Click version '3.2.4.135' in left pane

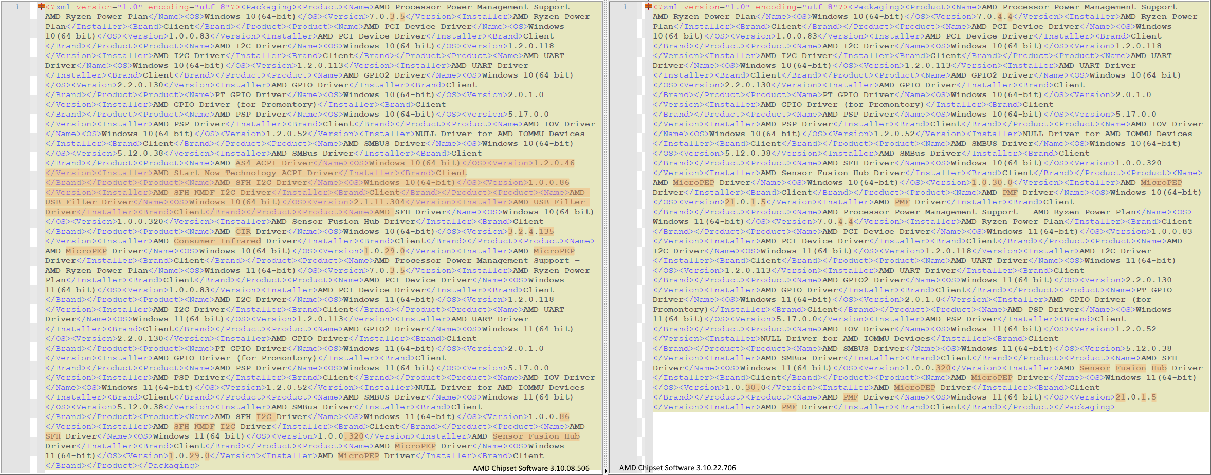point(531,231)
